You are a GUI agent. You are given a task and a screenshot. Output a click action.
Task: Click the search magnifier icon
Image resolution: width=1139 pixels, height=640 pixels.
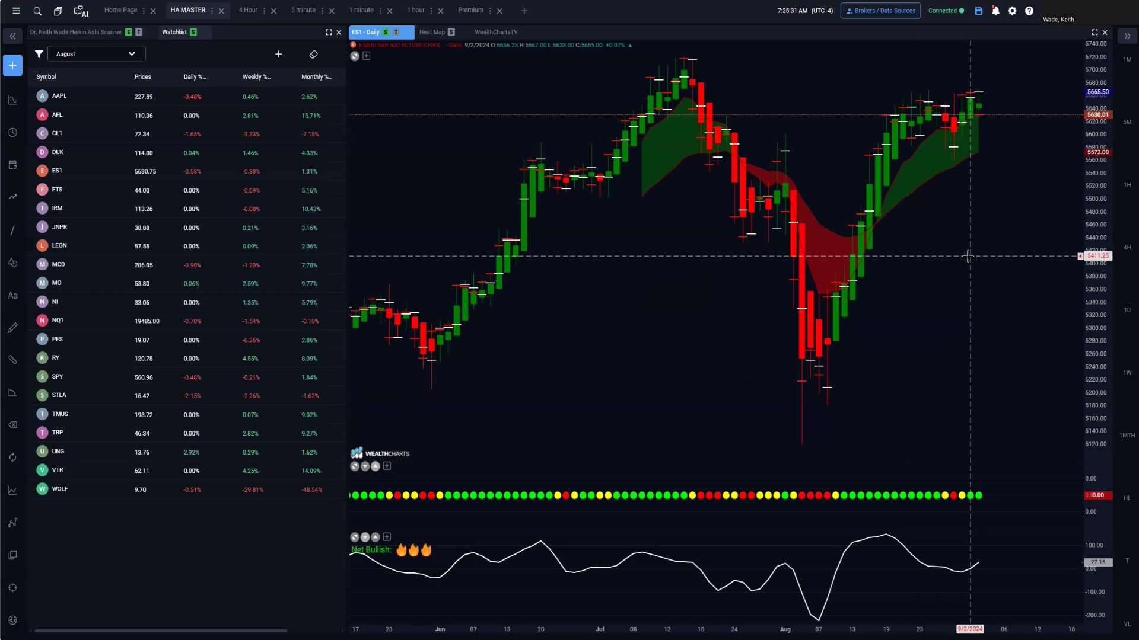coord(37,11)
